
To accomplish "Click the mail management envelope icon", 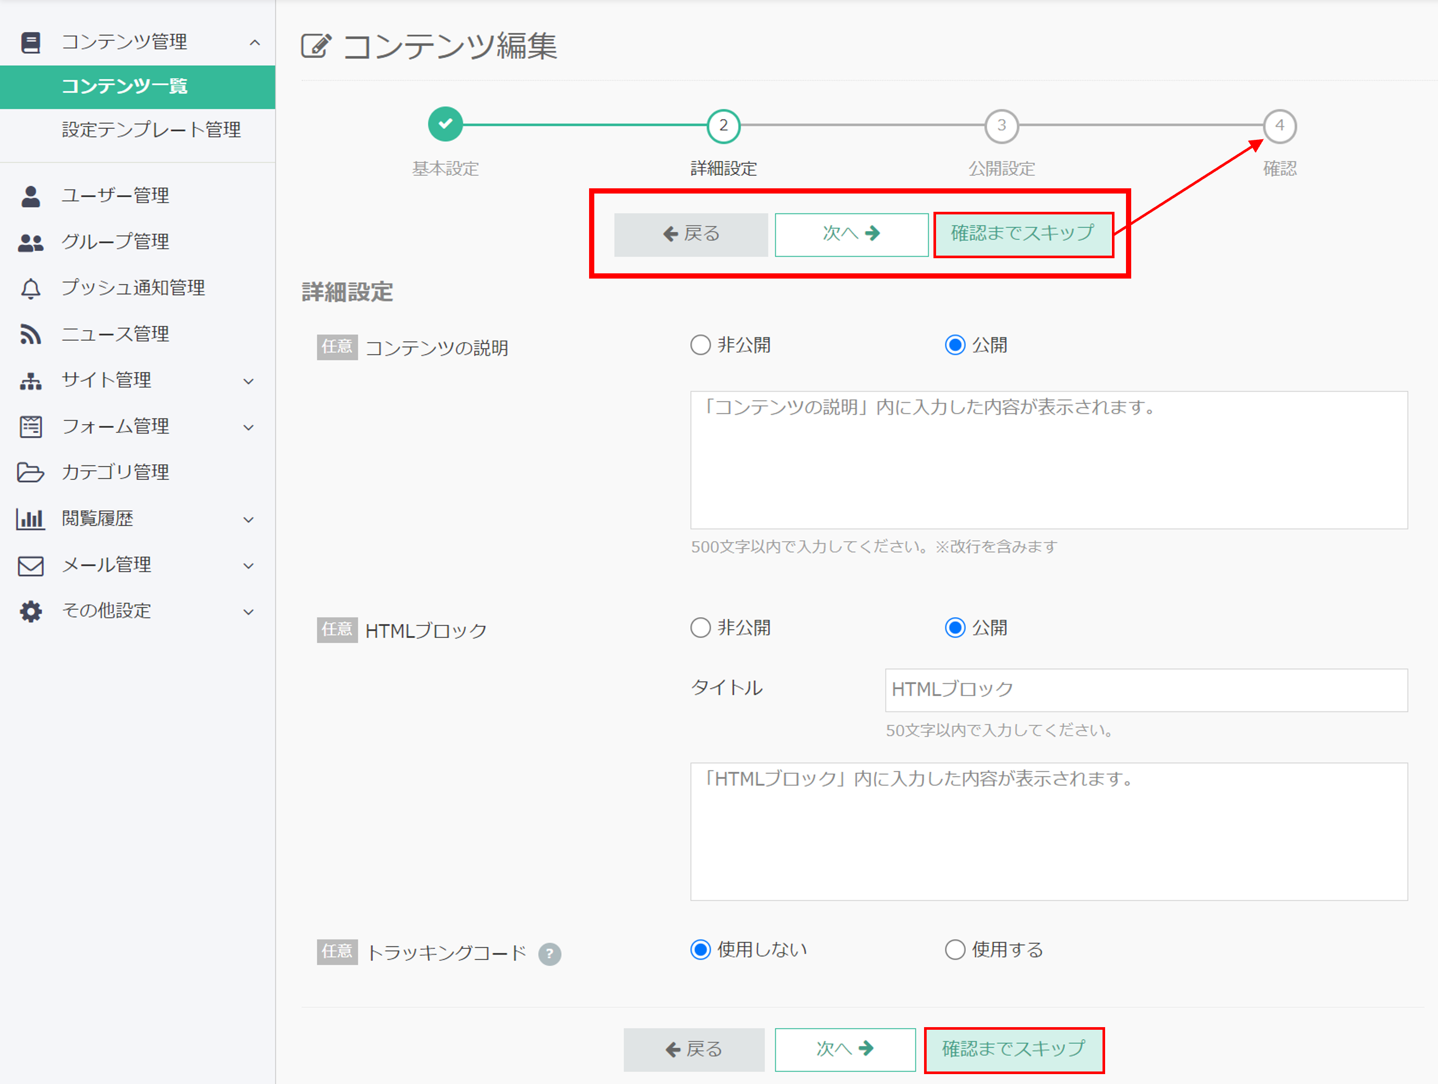I will tap(31, 565).
